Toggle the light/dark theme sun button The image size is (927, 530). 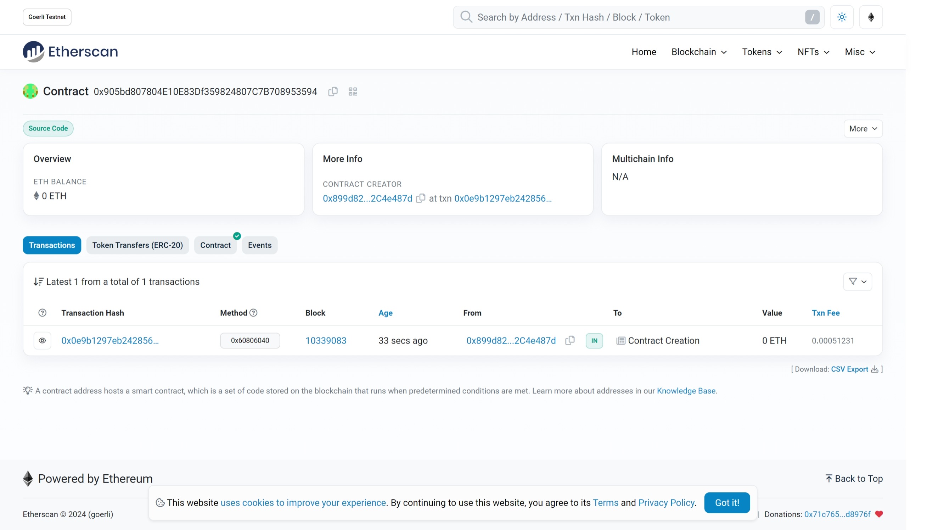tap(842, 17)
